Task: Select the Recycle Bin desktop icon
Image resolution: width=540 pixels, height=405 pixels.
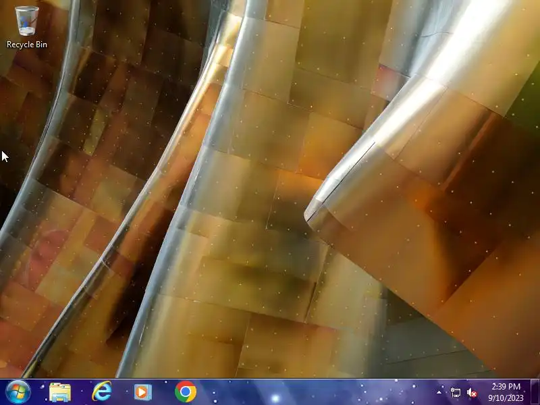Action: click(x=27, y=27)
